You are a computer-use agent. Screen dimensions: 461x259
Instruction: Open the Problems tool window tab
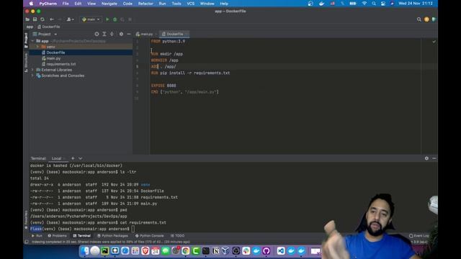tap(58, 236)
